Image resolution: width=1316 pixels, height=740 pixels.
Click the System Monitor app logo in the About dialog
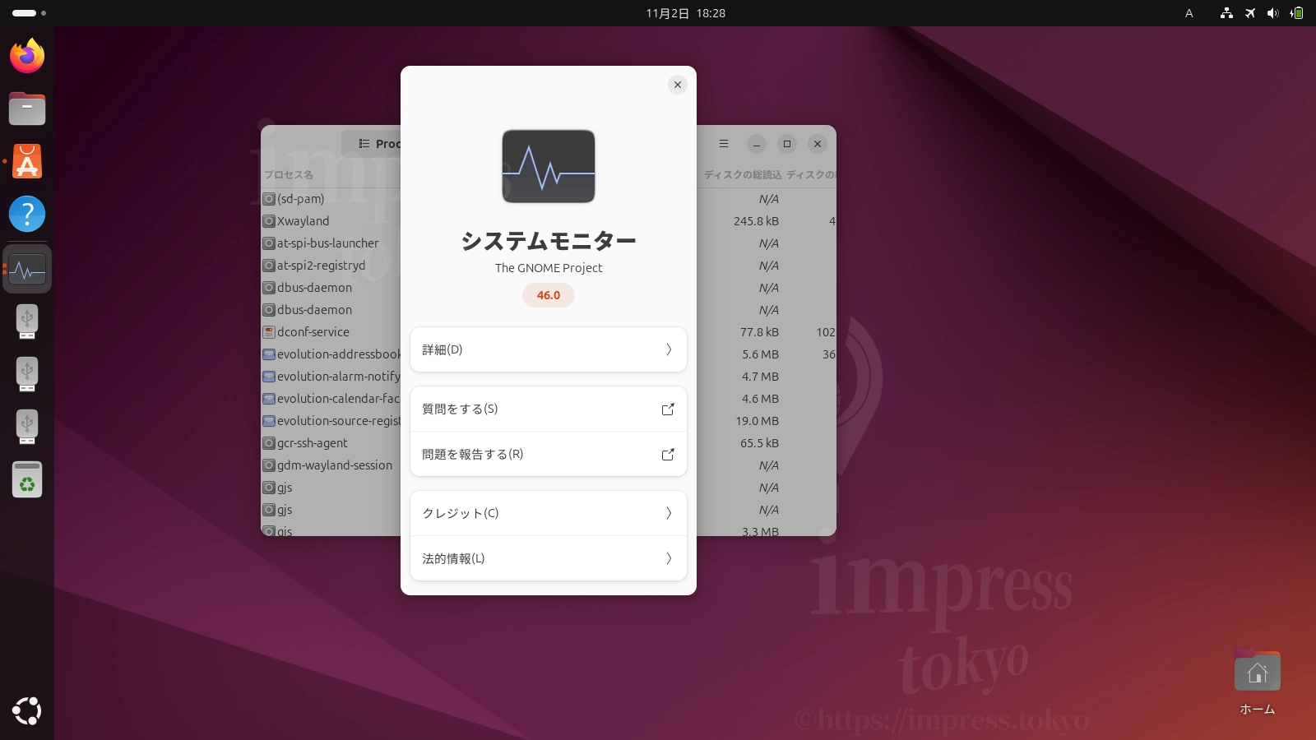(x=549, y=166)
